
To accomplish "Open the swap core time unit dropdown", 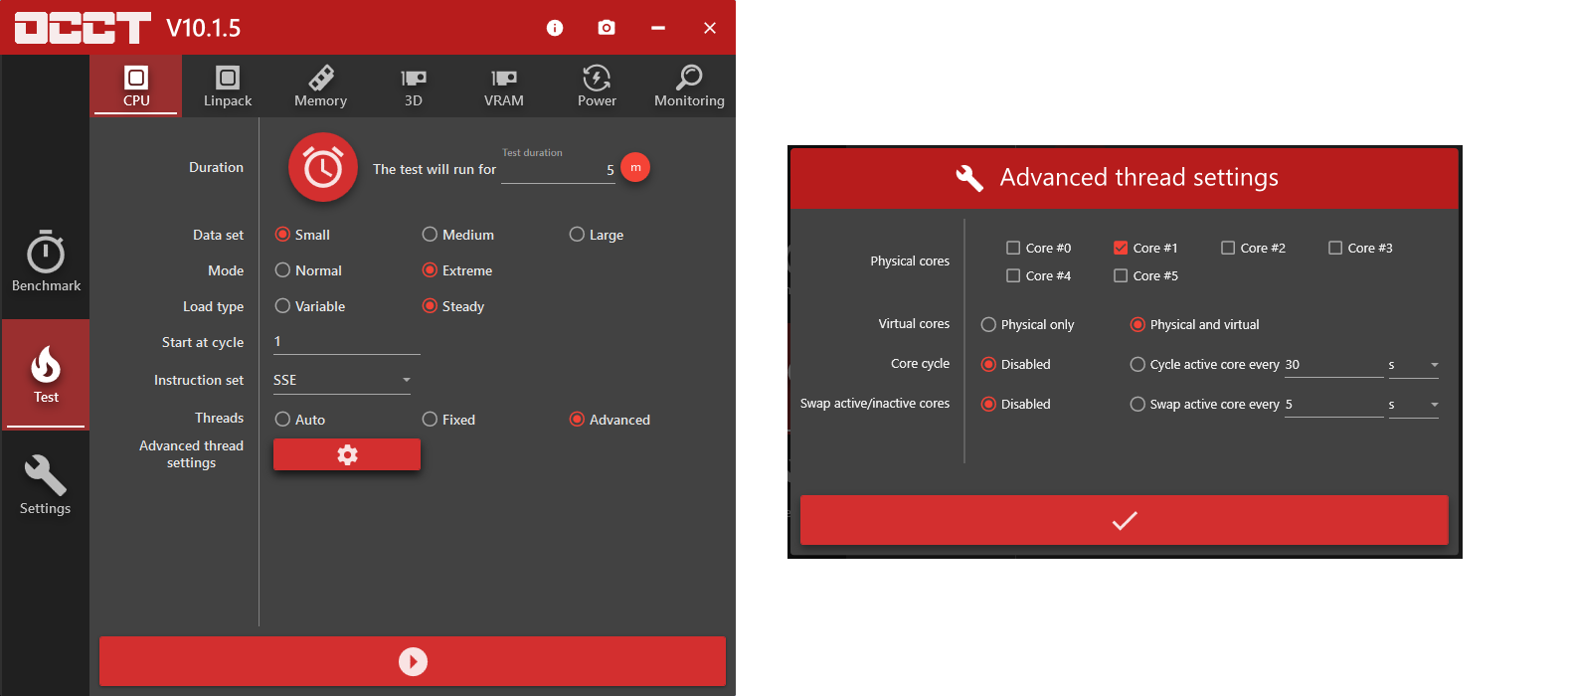I will tap(1414, 405).
